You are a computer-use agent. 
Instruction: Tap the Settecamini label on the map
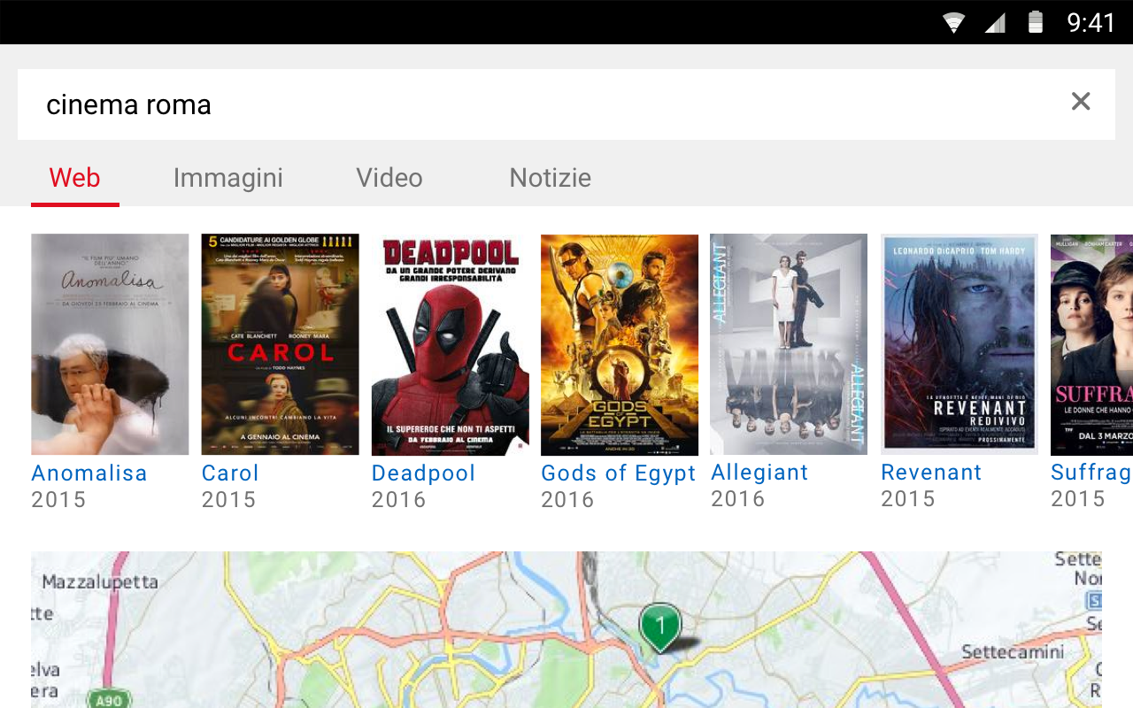[x=1013, y=652]
